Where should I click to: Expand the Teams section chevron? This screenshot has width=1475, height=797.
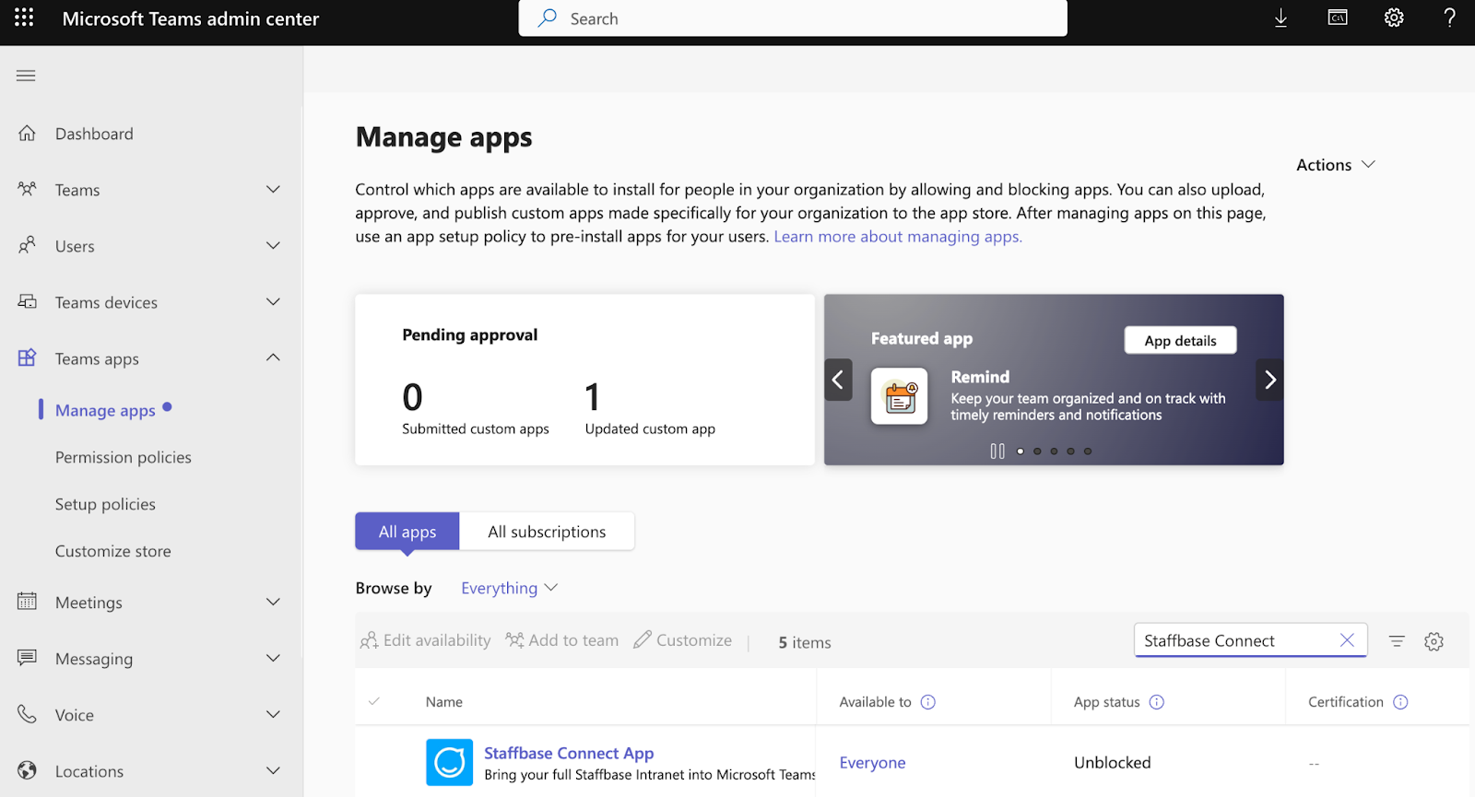[x=273, y=189]
